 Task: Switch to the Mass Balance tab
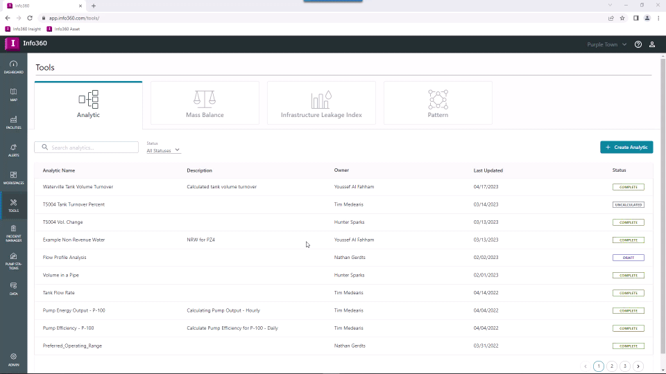point(205,103)
